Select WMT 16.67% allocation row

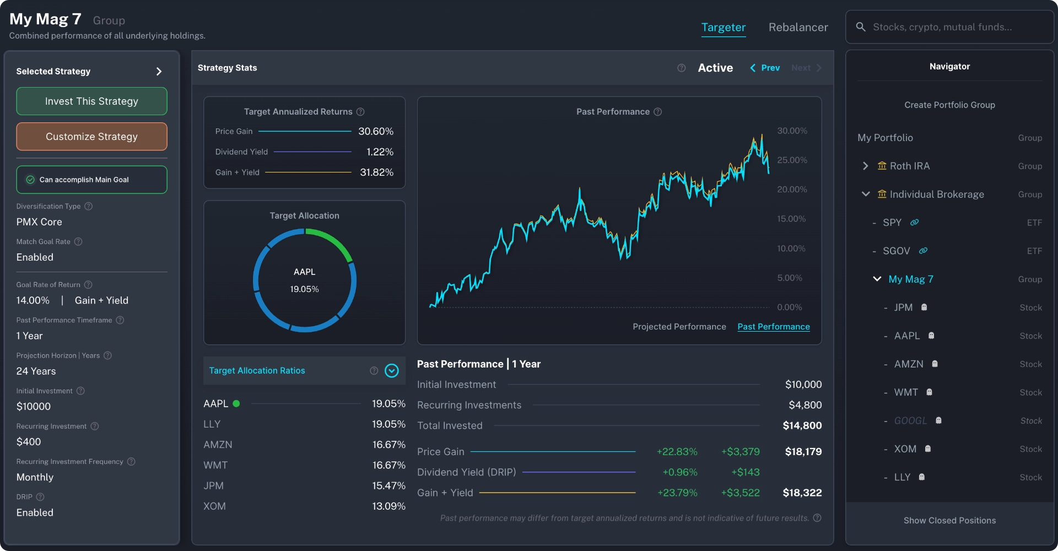(x=304, y=465)
